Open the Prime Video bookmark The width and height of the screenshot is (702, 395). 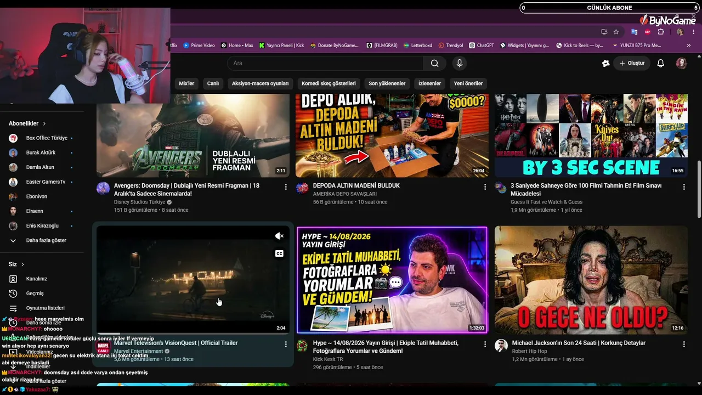tap(199, 46)
